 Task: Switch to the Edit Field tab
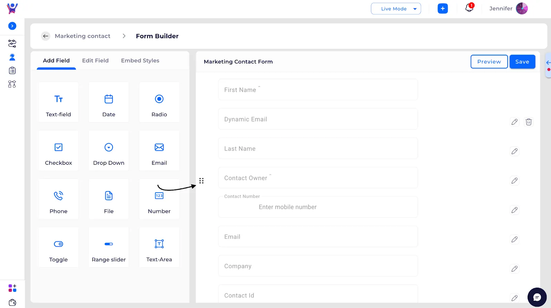(95, 61)
